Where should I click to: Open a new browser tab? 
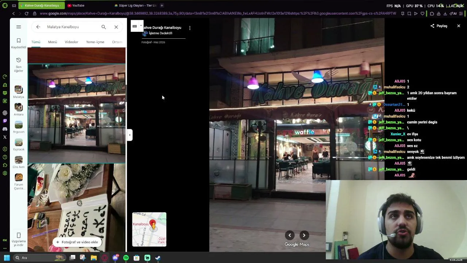162,5
